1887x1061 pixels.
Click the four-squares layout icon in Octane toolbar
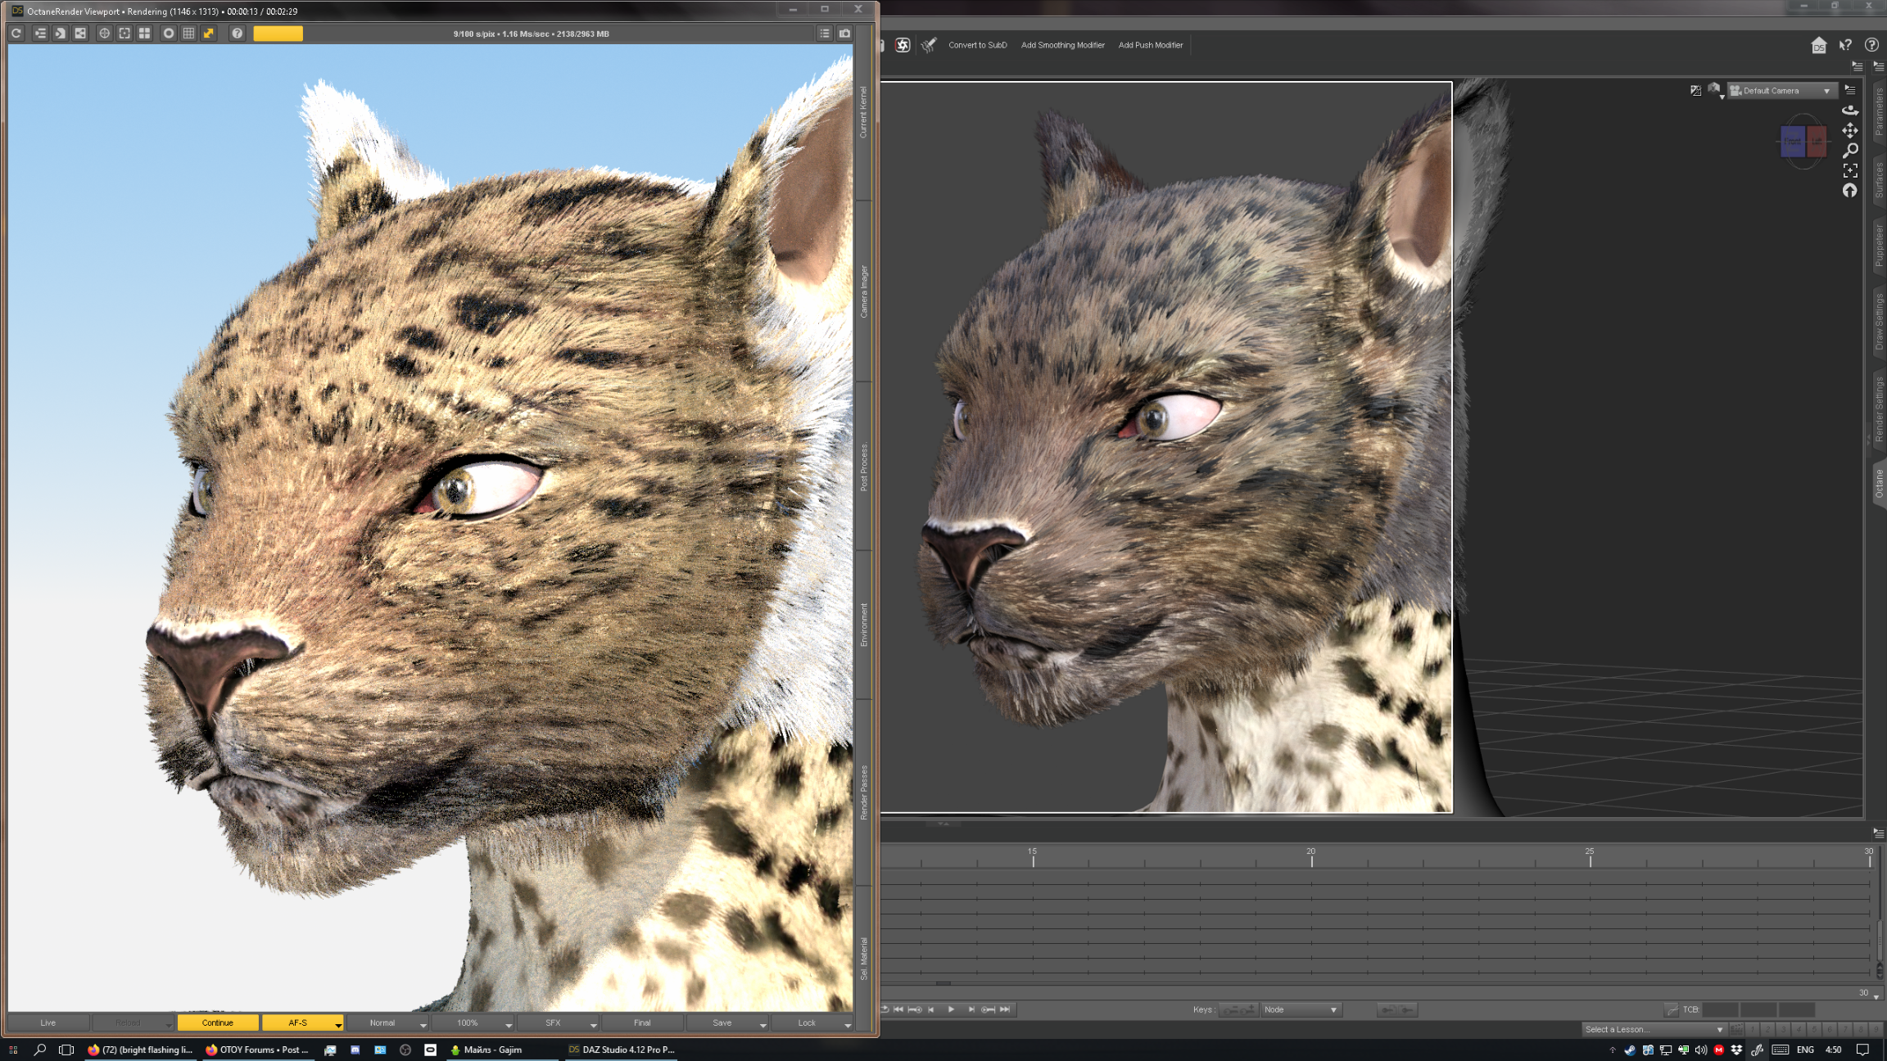144,34
